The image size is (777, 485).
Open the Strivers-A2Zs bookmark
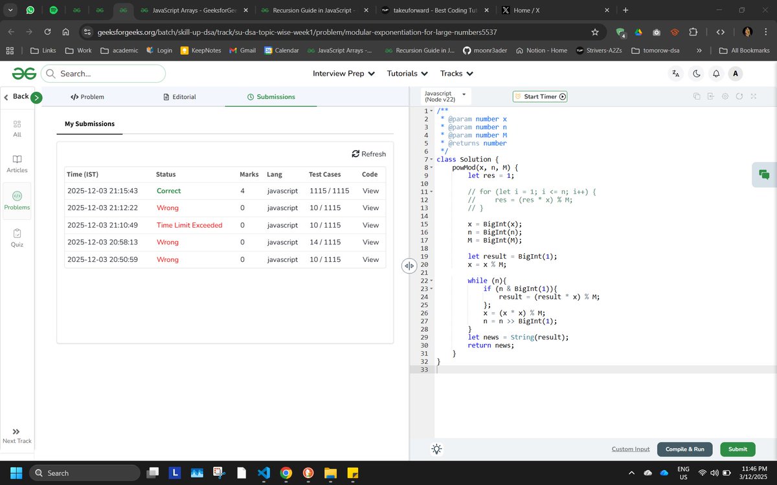click(x=600, y=50)
